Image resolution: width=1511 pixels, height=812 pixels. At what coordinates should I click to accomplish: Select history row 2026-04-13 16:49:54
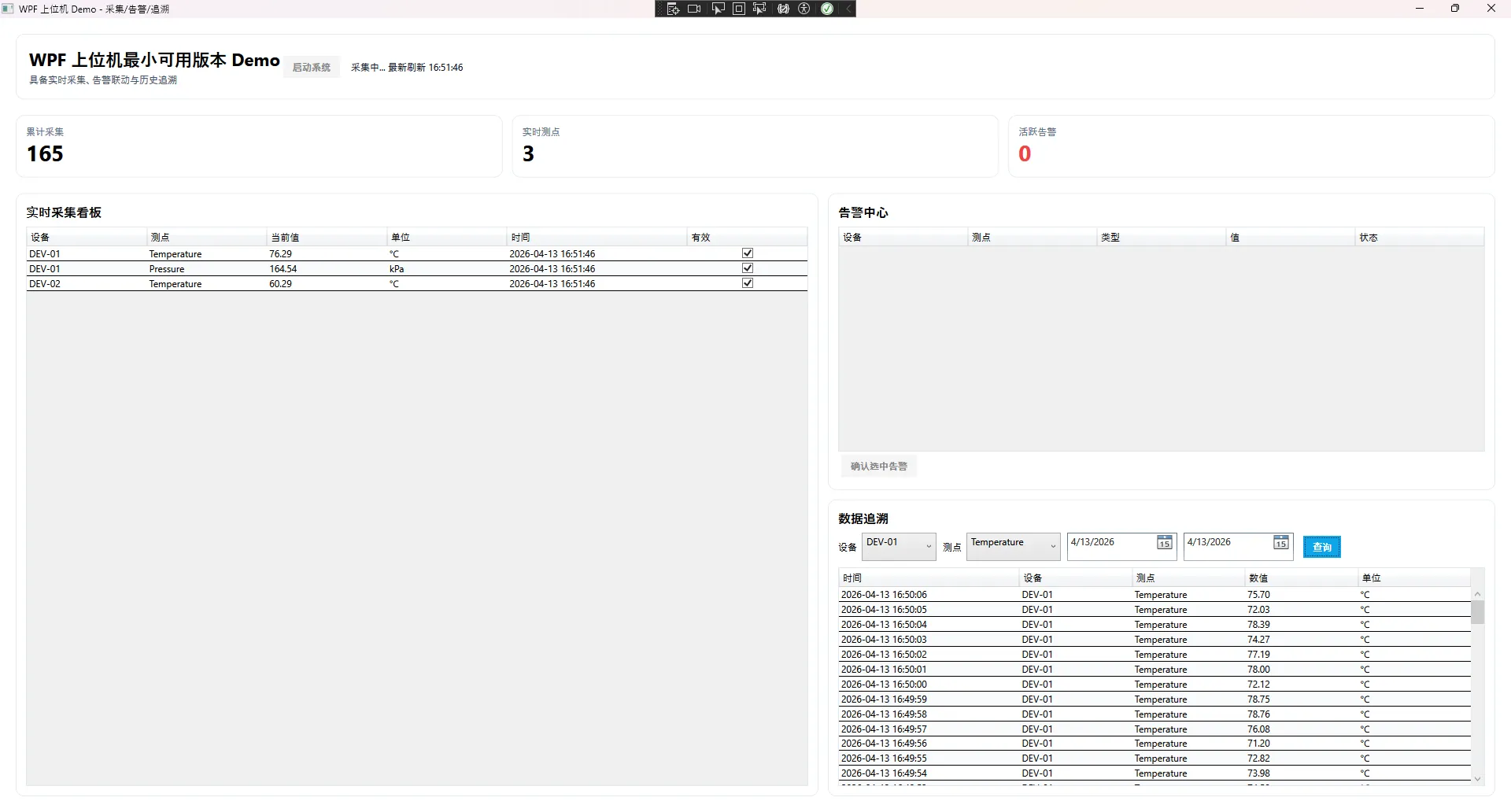1154,773
